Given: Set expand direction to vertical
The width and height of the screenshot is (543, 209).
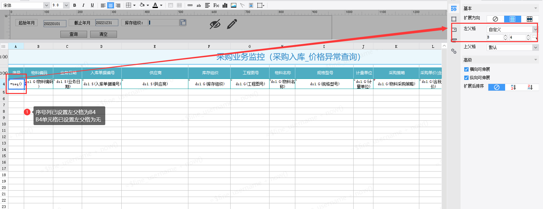Looking at the screenshot, I should coord(512,19).
